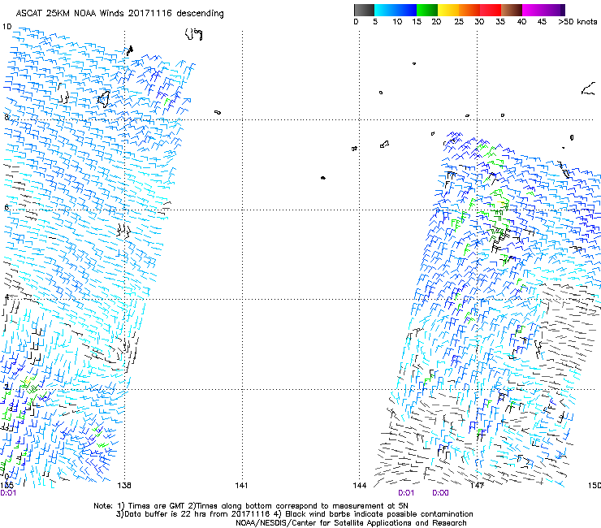
Task: Click the note line 'Times are GMT'
Action: [x=251, y=506]
